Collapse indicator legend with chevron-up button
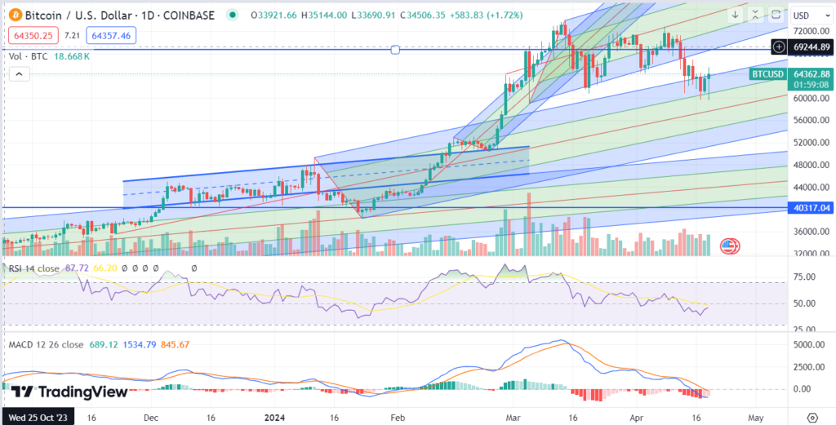This screenshot has height=425, width=836. tap(20, 74)
